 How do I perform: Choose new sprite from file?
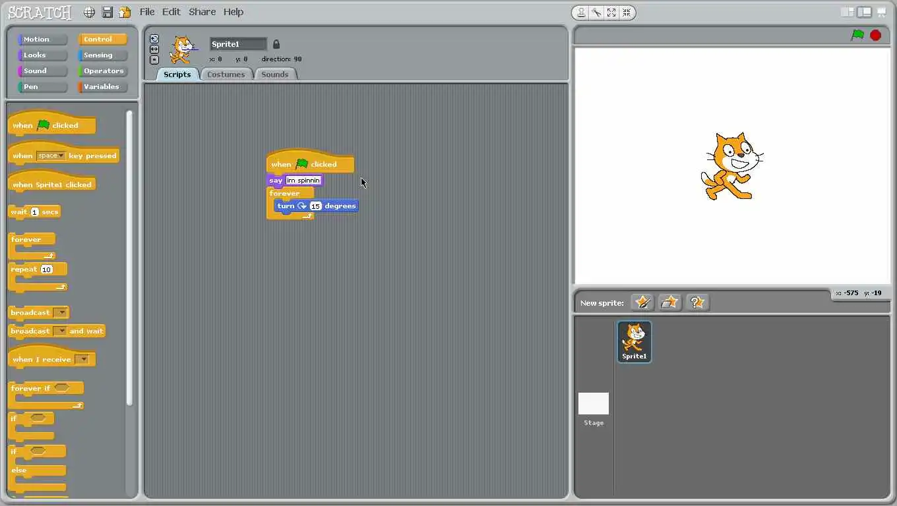(x=669, y=302)
